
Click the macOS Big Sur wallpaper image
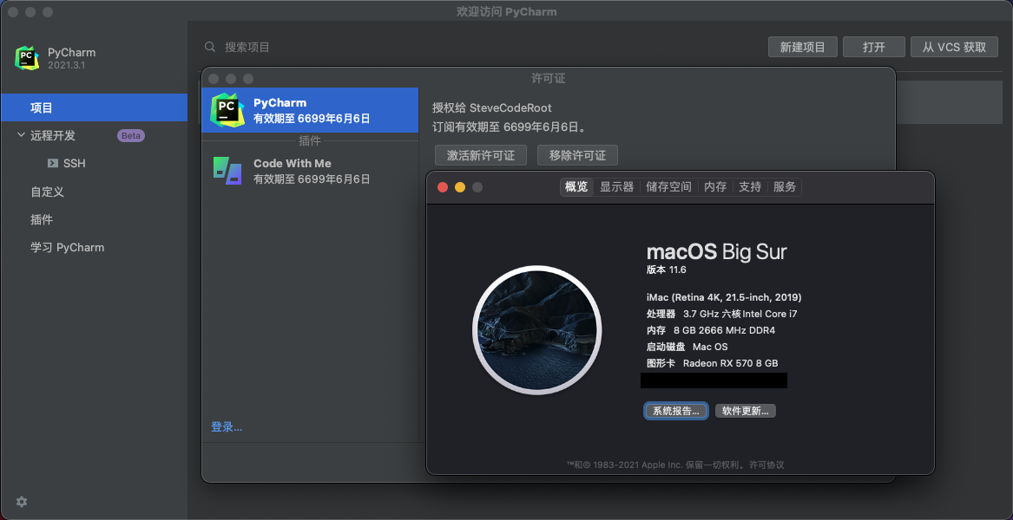click(536, 329)
